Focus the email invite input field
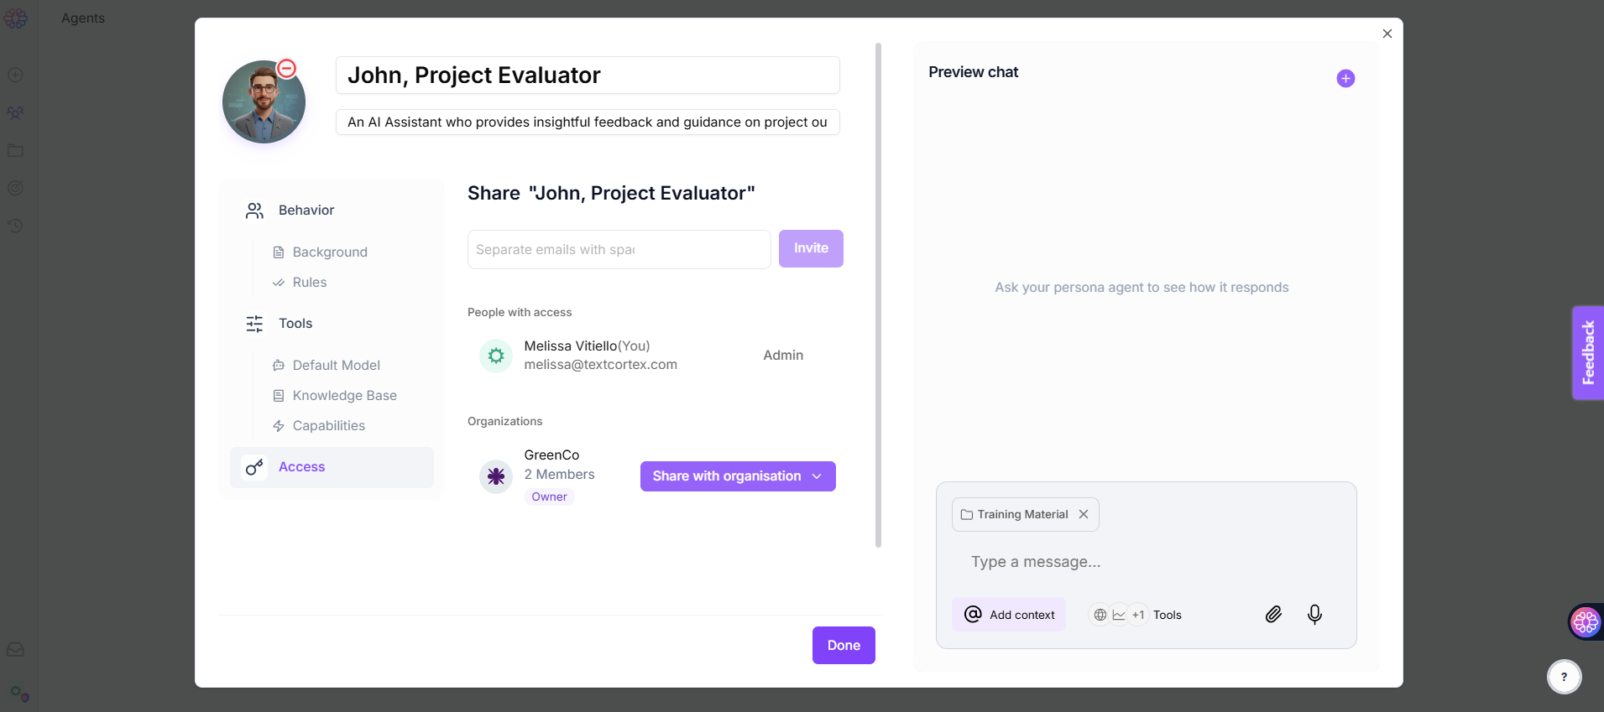Viewport: 1604px width, 712px height. (x=619, y=250)
